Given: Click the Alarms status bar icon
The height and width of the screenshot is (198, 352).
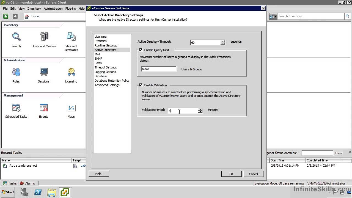Looking at the screenshot, I should pyautogui.click(x=22, y=183).
